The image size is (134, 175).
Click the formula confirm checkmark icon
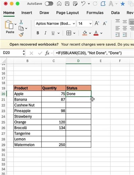click(x=40, y=53)
